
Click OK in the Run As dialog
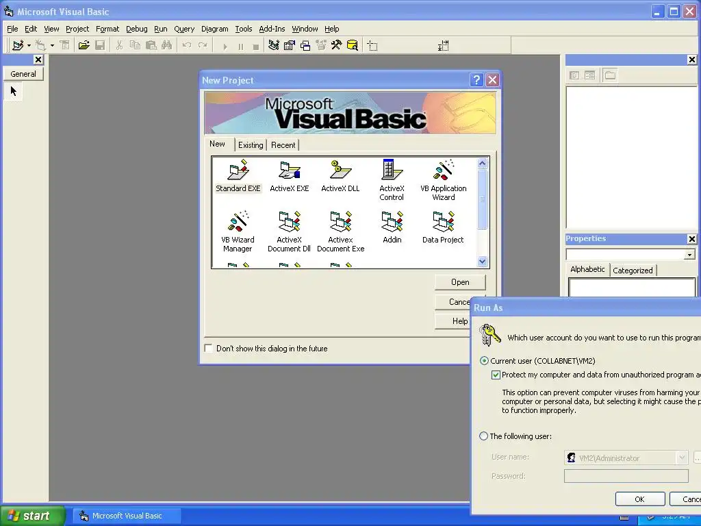tap(640, 499)
